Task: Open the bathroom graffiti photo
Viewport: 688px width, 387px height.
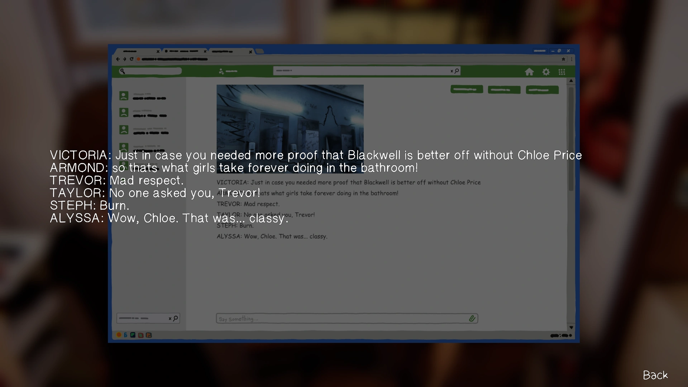Action: (290, 118)
